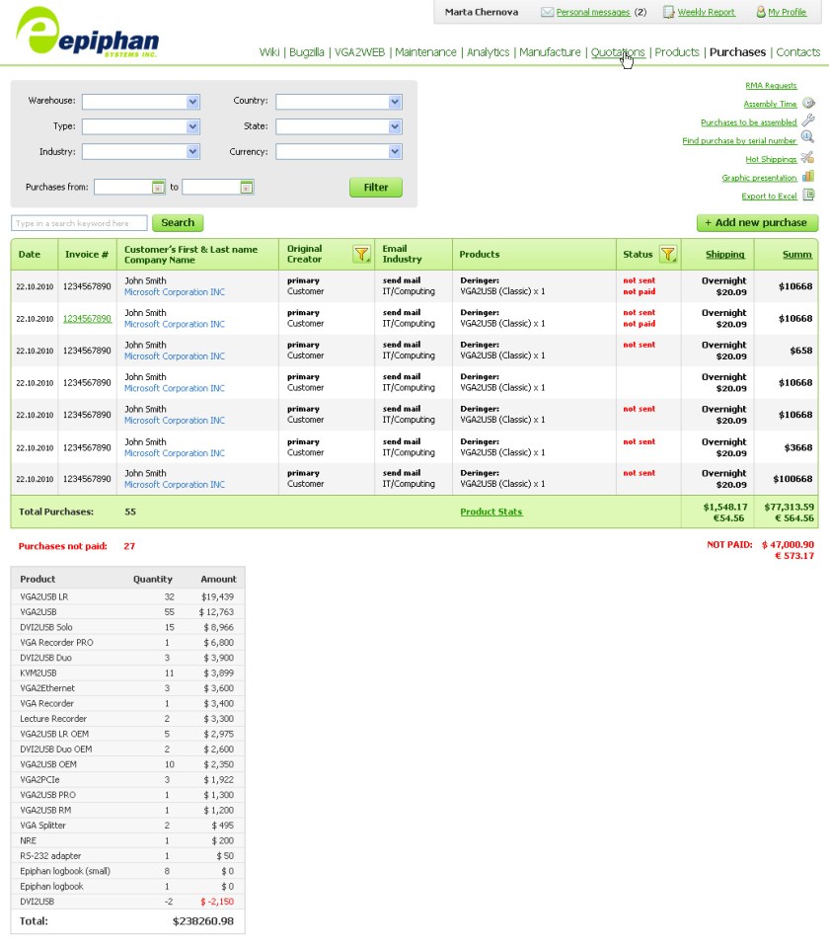This screenshot has height=948, width=829.
Task: Open the Graphic presentation chart icon
Action: coord(810,178)
